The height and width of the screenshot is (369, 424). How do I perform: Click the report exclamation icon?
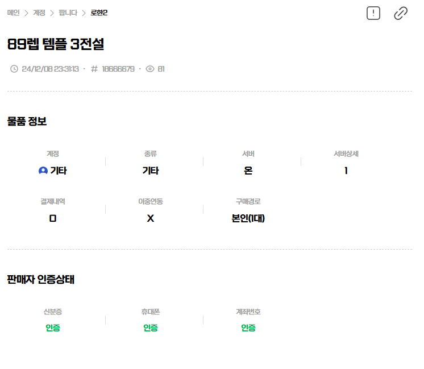tap(373, 13)
